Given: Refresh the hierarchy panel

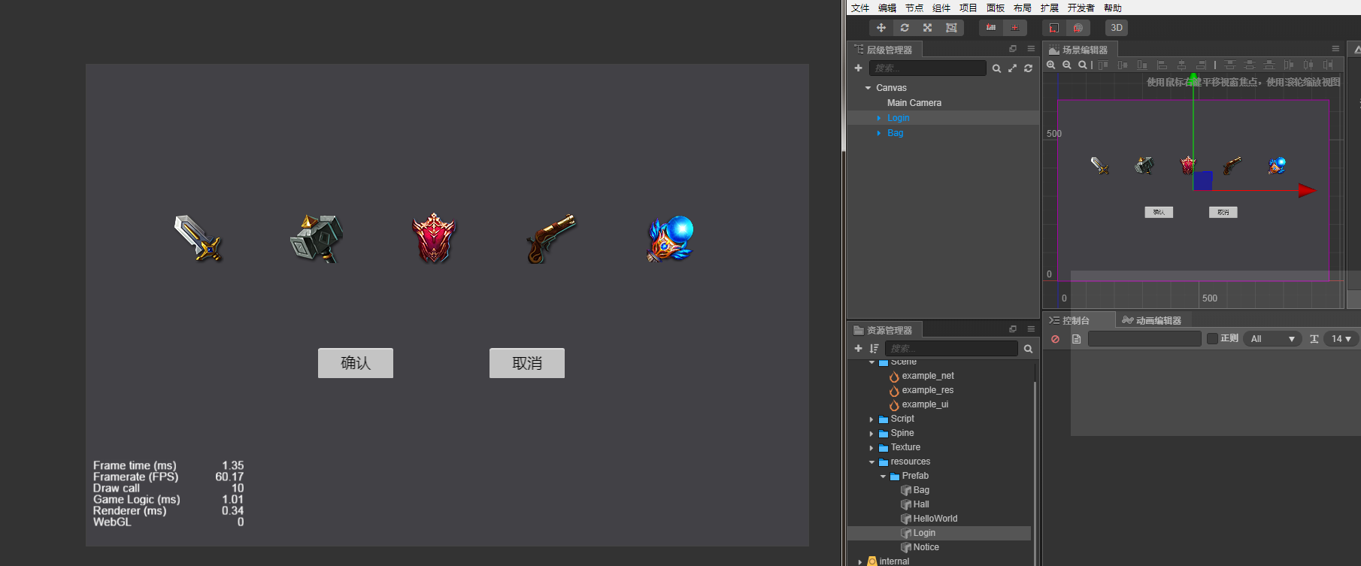Looking at the screenshot, I should click(x=1028, y=68).
